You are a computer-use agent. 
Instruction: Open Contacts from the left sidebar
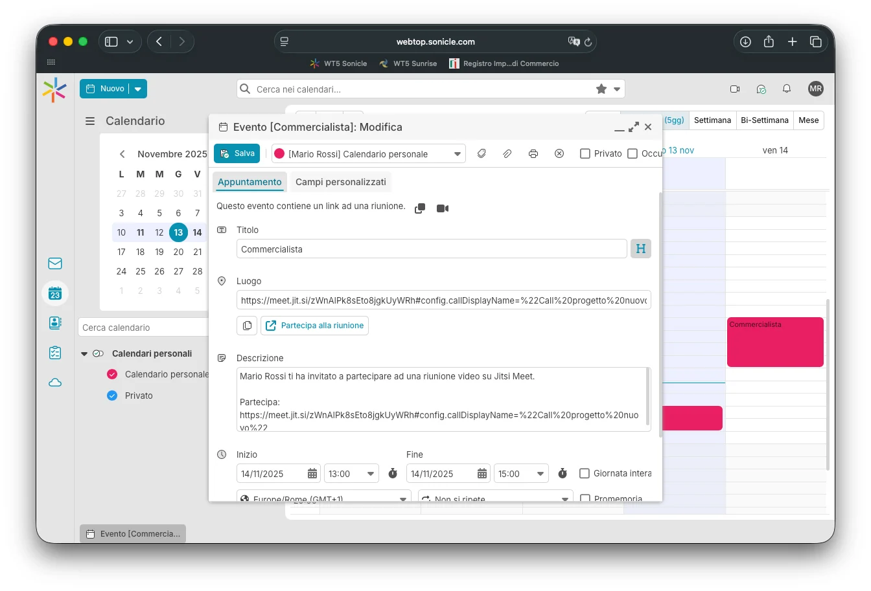point(55,323)
